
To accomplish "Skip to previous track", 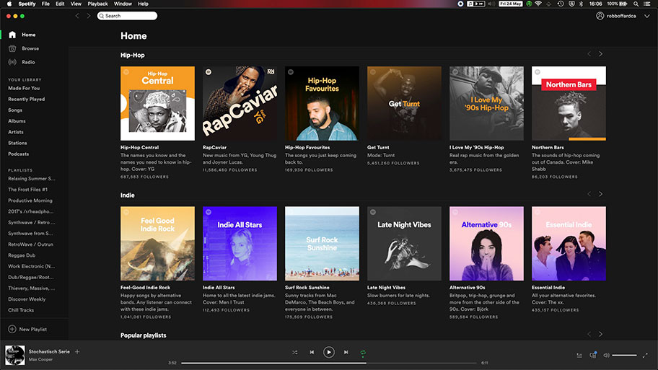I will pos(312,353).
